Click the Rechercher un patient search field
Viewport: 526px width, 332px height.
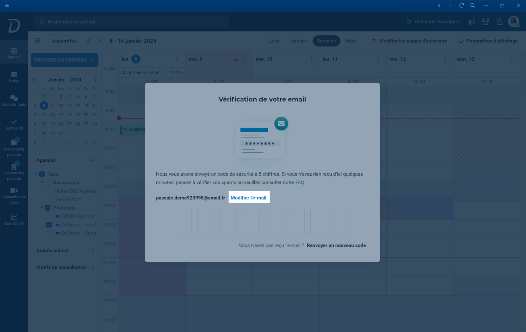131,22
